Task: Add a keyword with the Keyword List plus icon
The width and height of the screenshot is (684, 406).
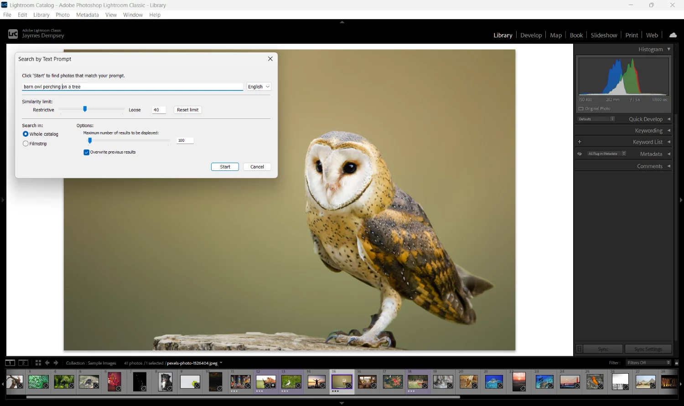Action: 580,142
